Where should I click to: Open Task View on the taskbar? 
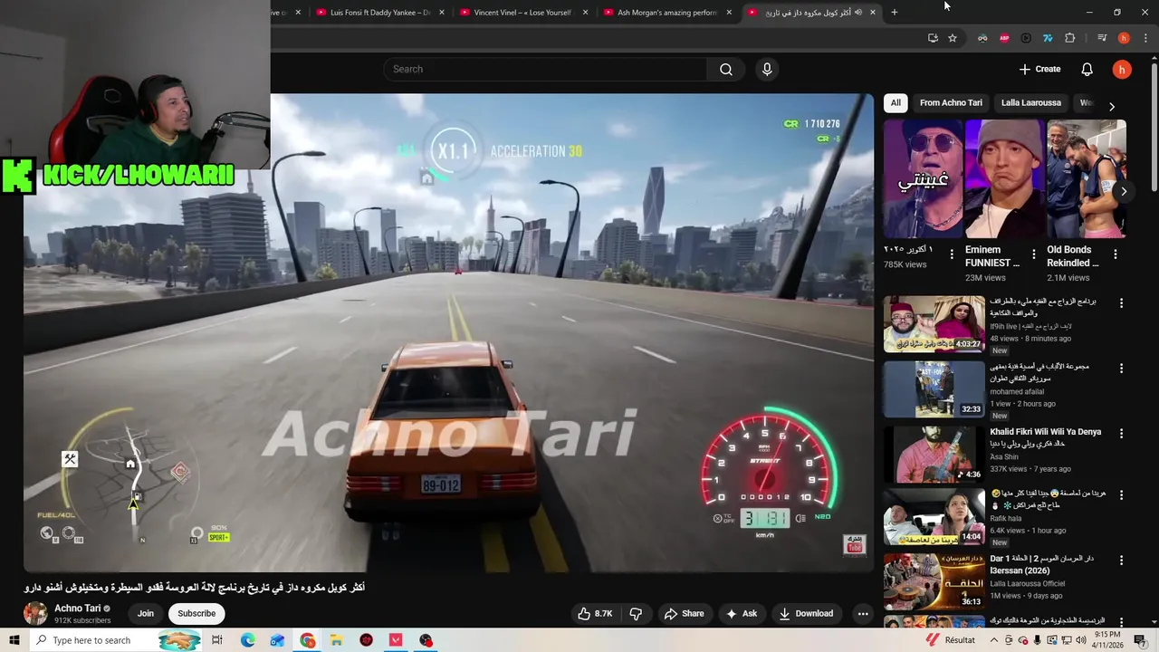(x=217, y=640)
